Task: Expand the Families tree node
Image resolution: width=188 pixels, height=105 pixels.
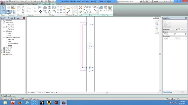Action: pos(1,50)
